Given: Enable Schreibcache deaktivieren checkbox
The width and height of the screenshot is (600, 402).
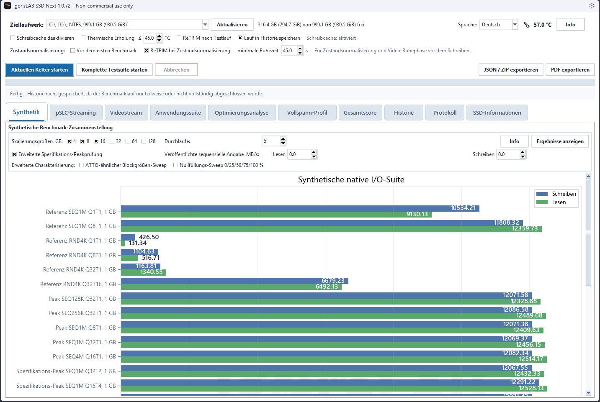Looking at the screenshot, I should [13, 38].
